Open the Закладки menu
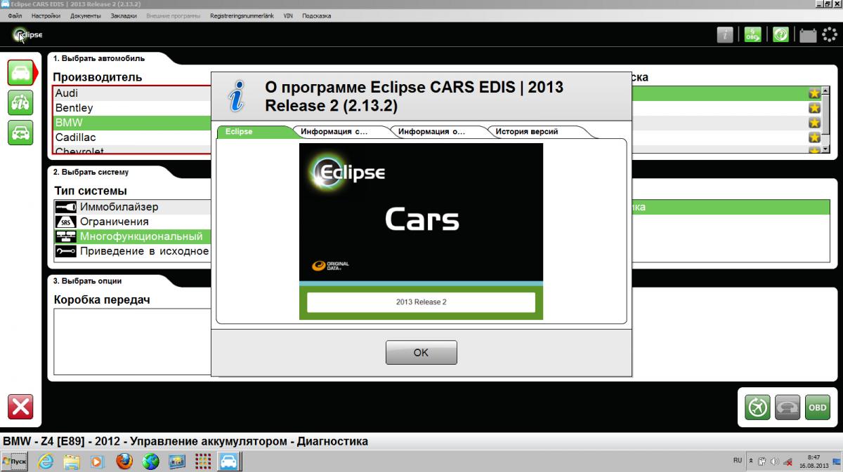This screenshot has height=472, width=843. [124, 15]
